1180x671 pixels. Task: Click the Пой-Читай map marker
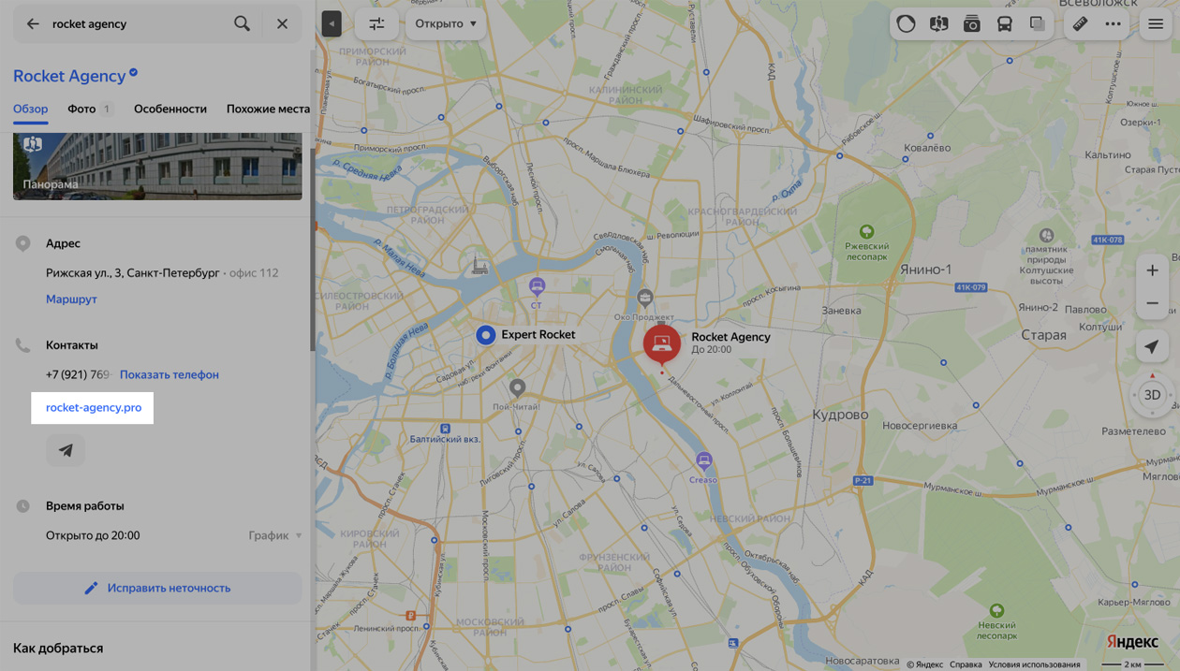(x=517, y=387)
